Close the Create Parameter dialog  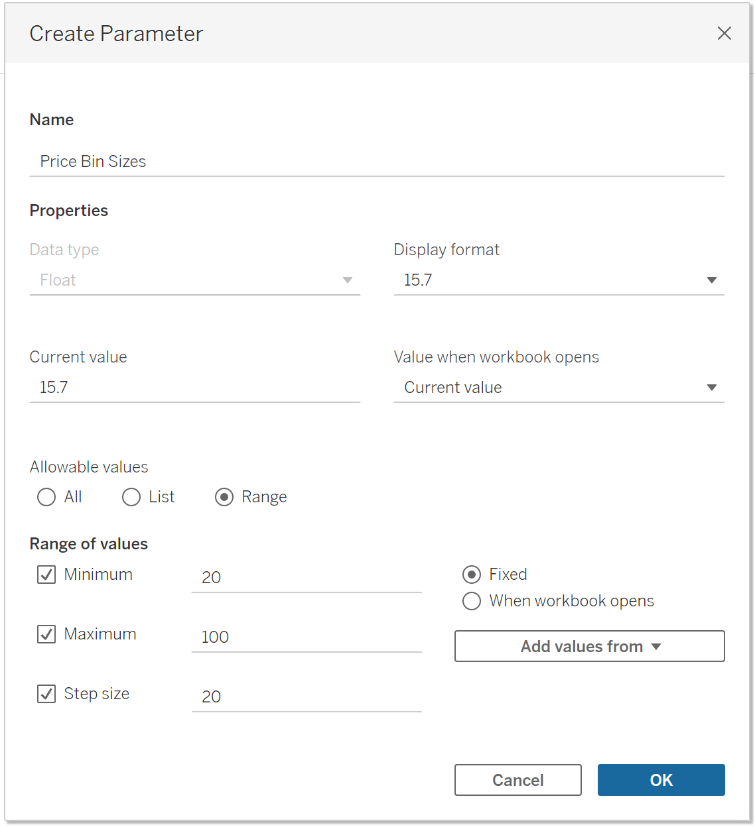point(724,33)
